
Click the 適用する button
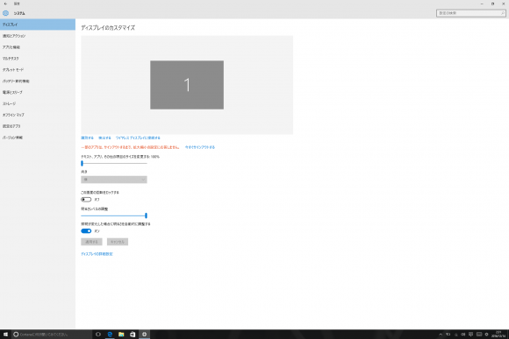(91, 242)
